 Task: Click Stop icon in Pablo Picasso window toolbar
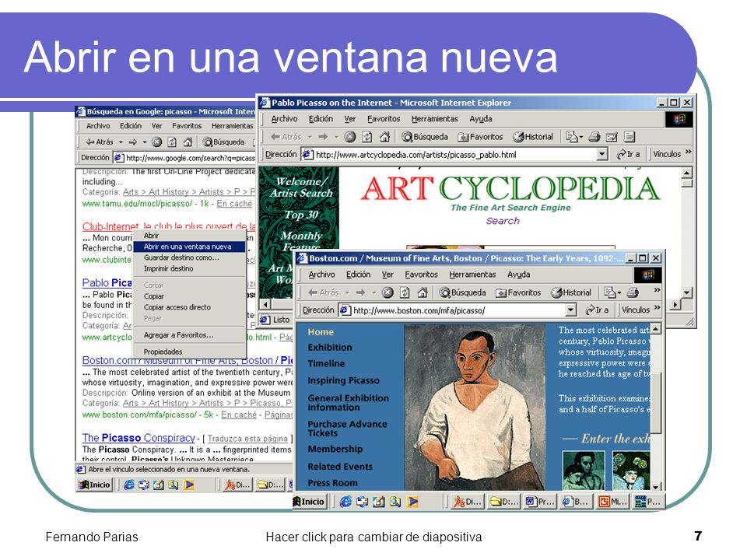click(350, 137)
